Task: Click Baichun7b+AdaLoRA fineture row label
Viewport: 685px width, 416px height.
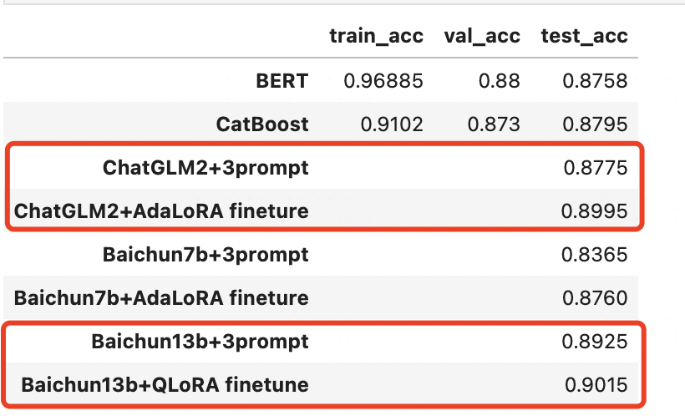Action: tap(161, 298)
